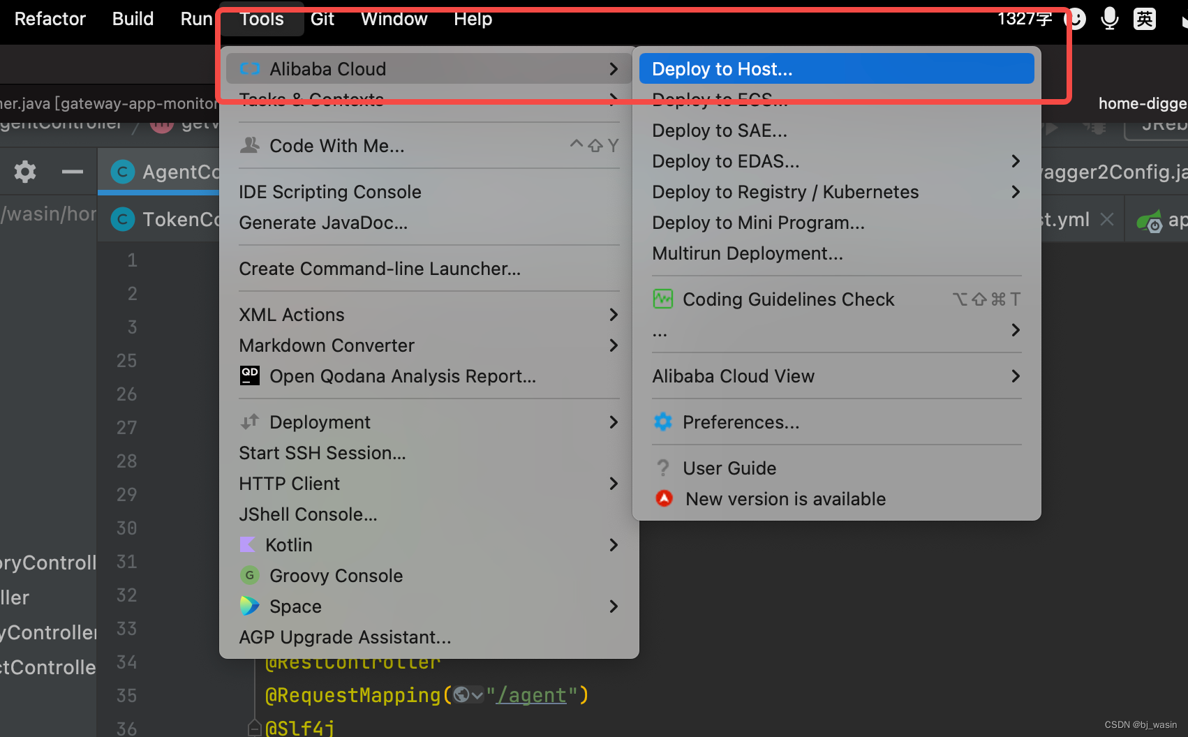Click the /agent request mapping link

[530, 695]
